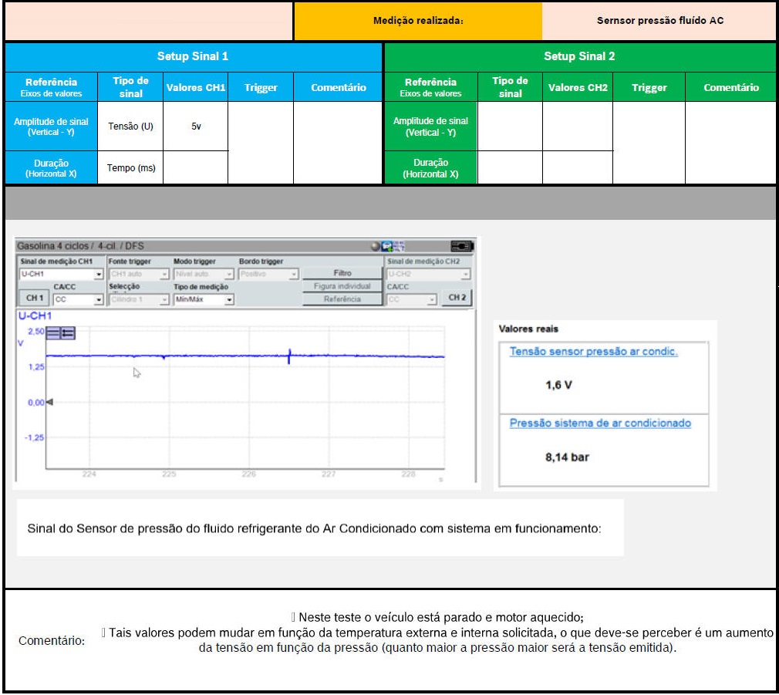Select the Setup Sinal 1 header

click(x=193, y=56)
